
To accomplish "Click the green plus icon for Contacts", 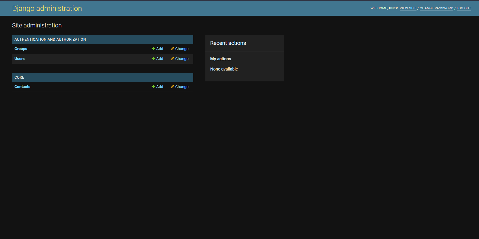I will [153, 87].
